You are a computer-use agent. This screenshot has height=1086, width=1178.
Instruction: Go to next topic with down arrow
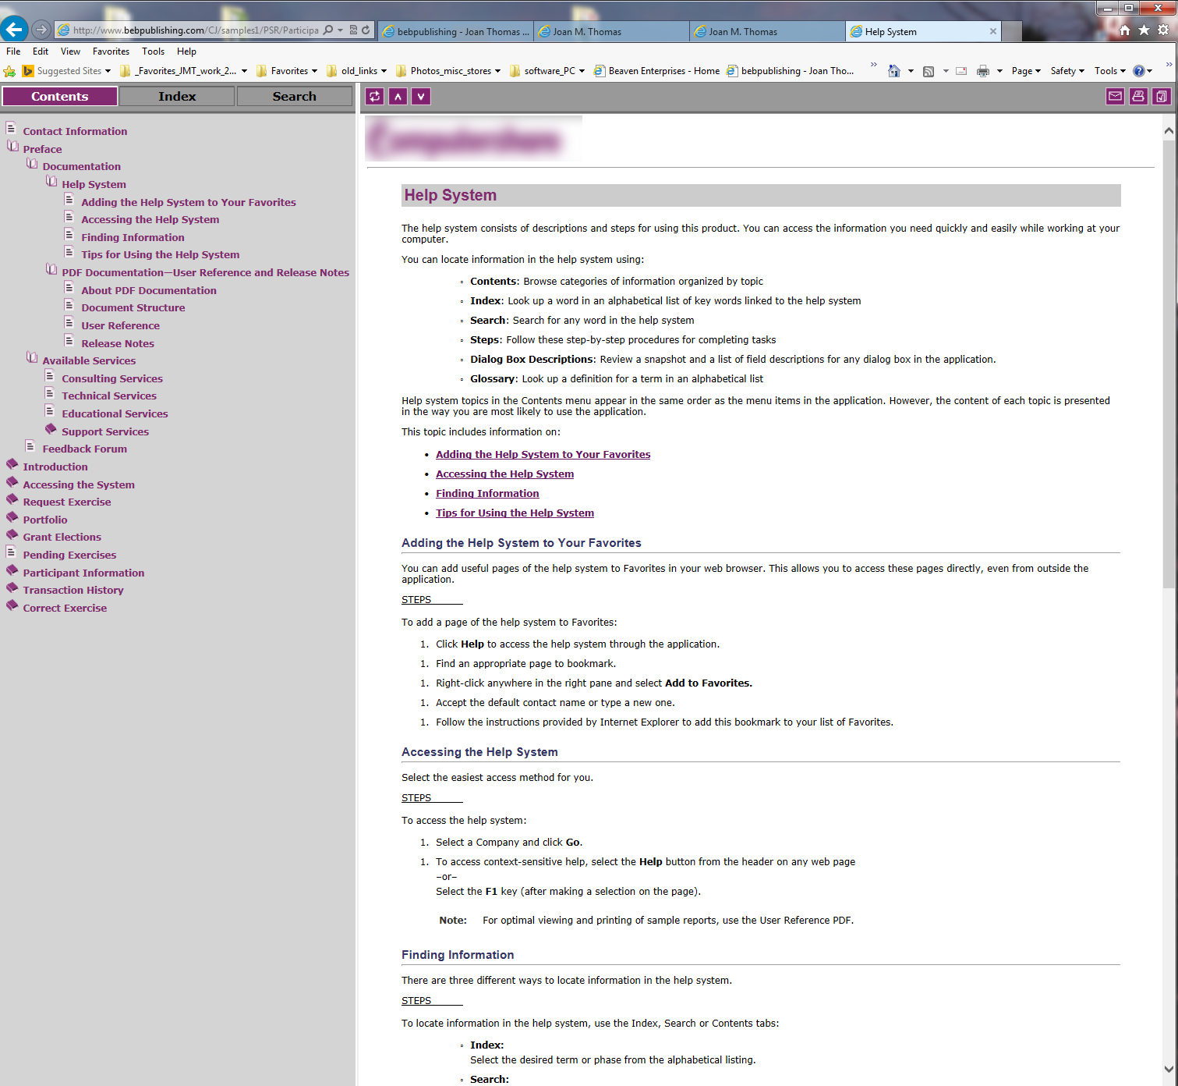pyautogui.click(x=421, y=96)
